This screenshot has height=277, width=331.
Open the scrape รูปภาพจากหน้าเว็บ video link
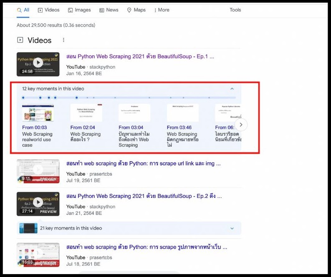tap(147, 247)
